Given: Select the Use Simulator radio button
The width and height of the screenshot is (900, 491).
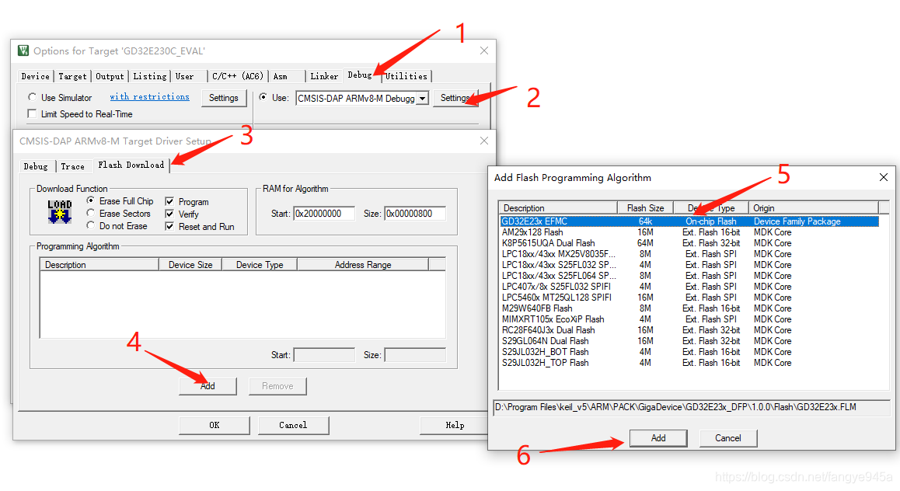Looking at the screenshot, I should click(x=32, y=97).
